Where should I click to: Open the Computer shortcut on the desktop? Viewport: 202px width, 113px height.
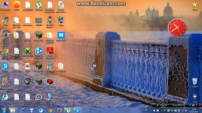pyautogui.click(x=5, y=6)
